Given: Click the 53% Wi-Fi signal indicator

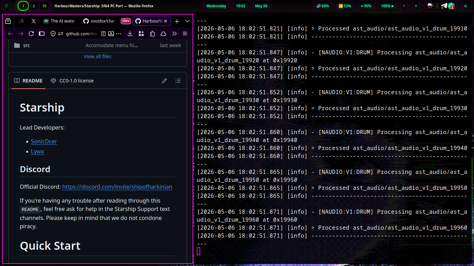Looking at the screenshot, I should click(345, 6).
